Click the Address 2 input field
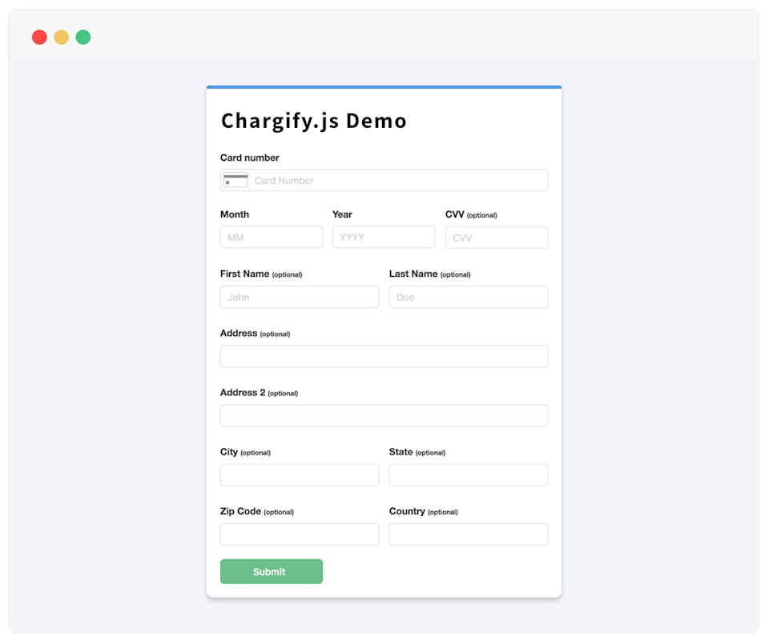Screen dimensions: 769x644 [x=384, y=415]
